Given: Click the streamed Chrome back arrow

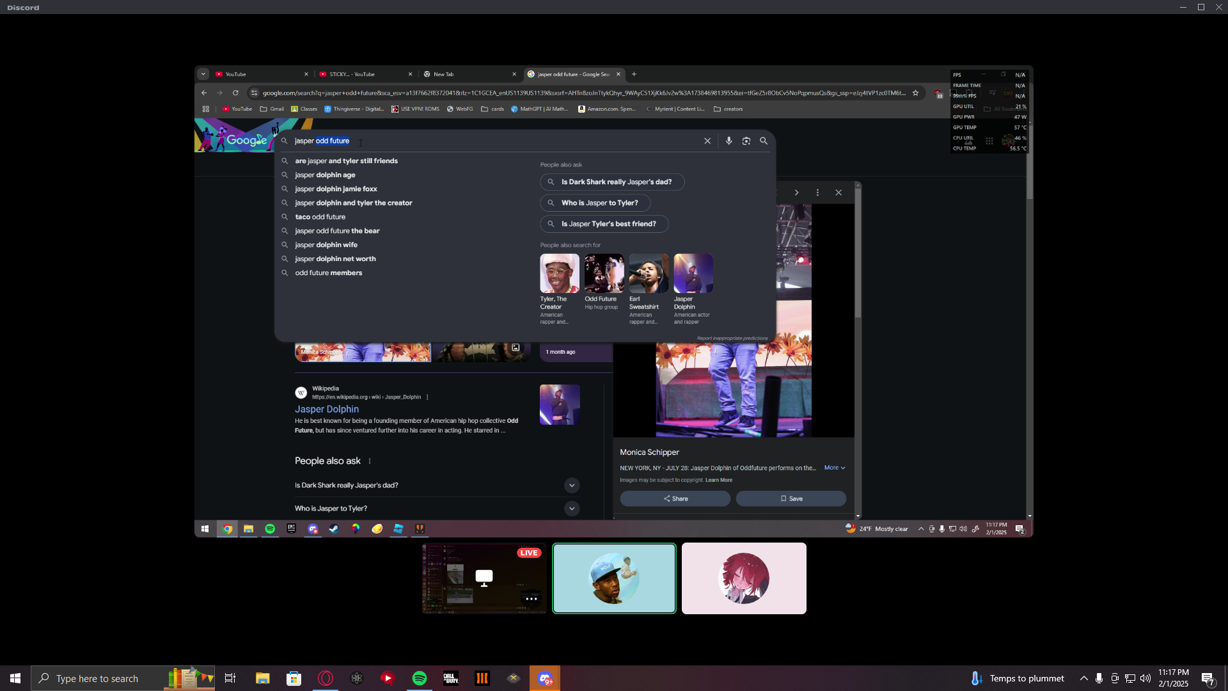Looking at the screenshot, I should pos(204,93).
